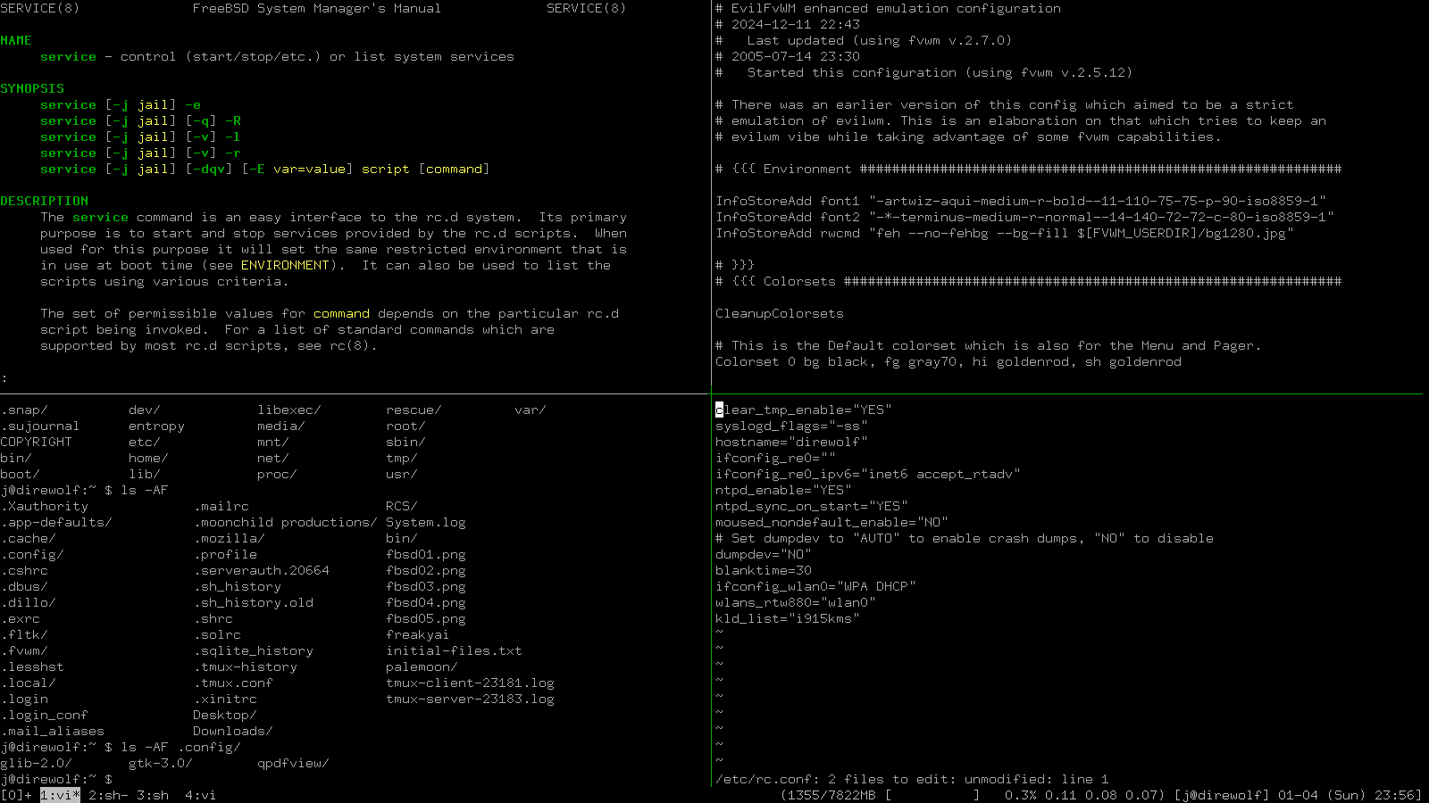Select tmux window tab 1:vi

pyautogui.click(x=60, y=795)
